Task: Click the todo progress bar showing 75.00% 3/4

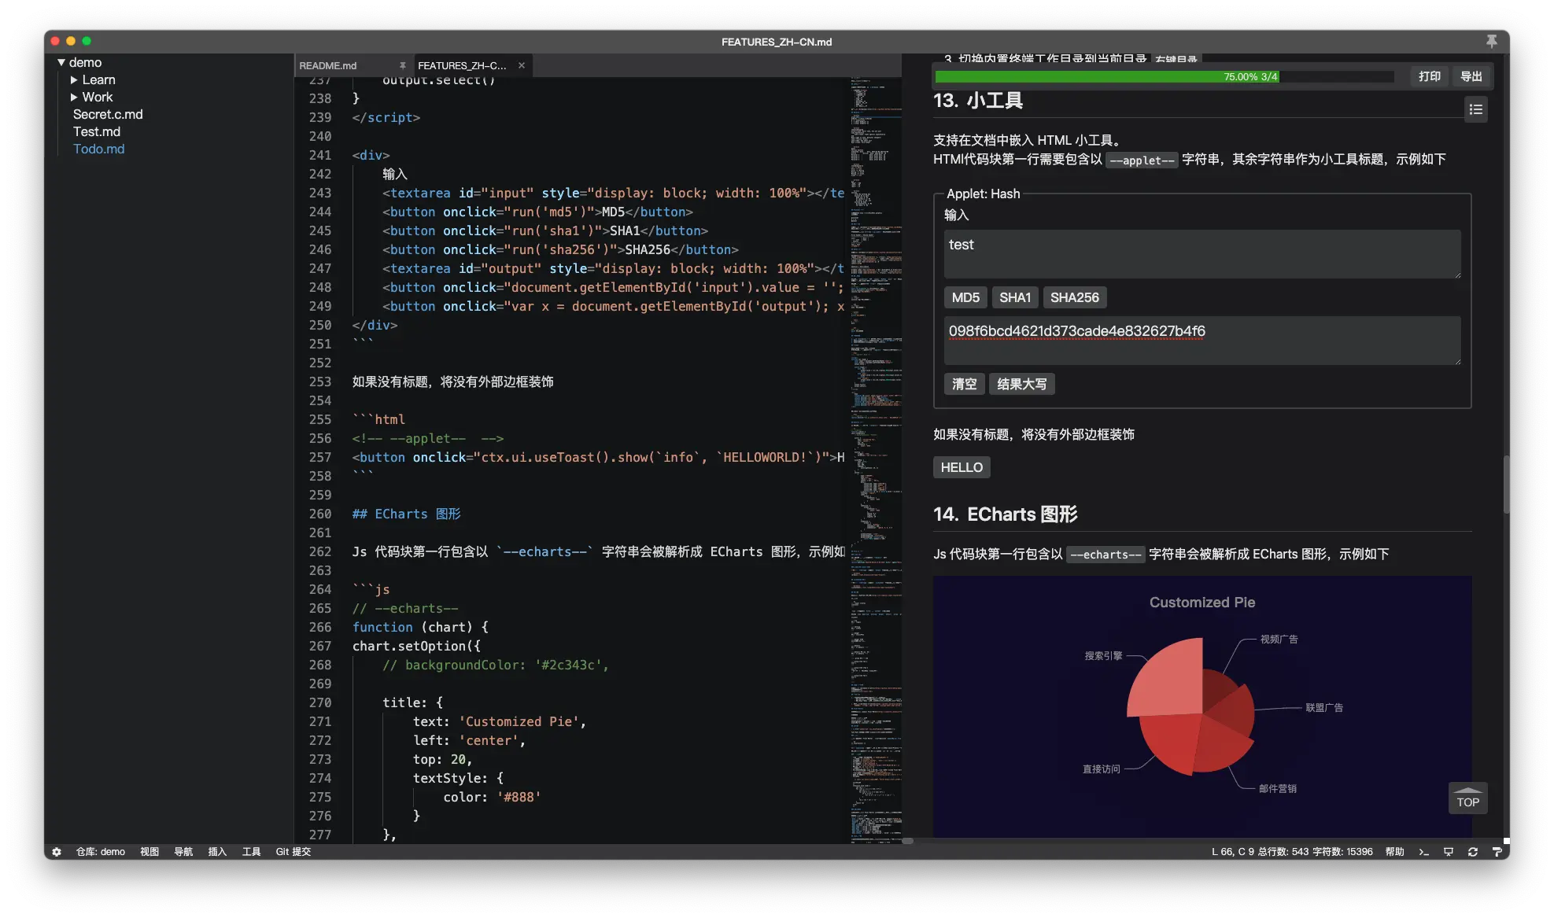Action: click(x=1164, y=76)
